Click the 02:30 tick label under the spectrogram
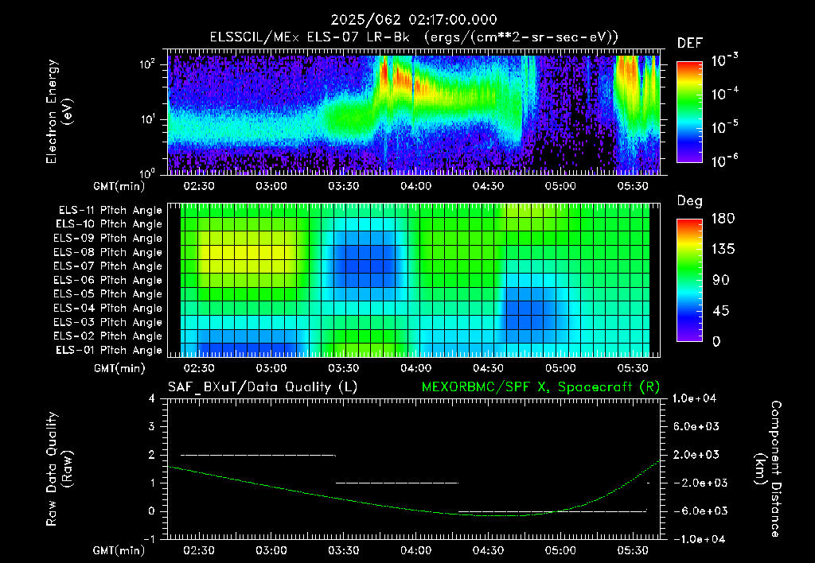Image resolution: width=815 pixels, height=563 pixels. 199,186
